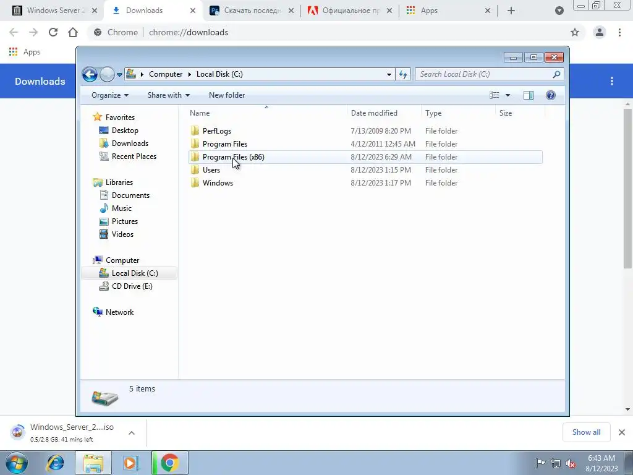The image size is (633, 475).
Task: Select CD Drive (E:) in the navigation pane
Action: (x=132, y=286)
